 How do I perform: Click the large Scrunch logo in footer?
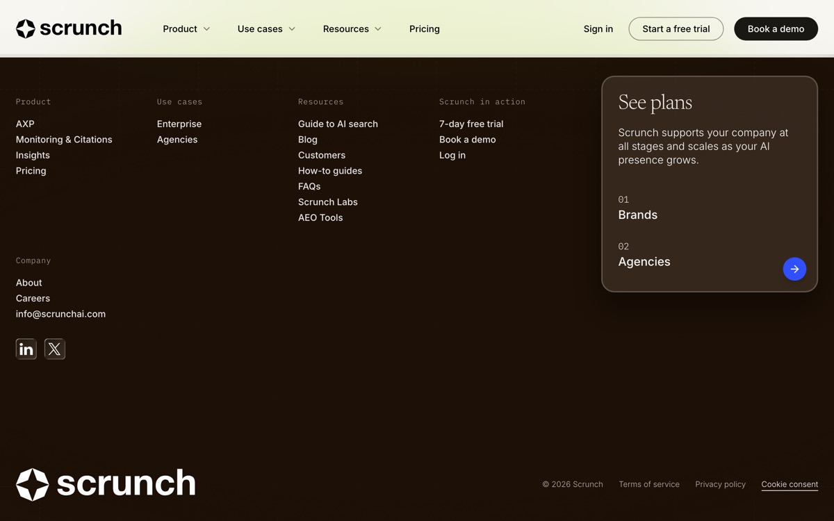[x=106, y=484]
